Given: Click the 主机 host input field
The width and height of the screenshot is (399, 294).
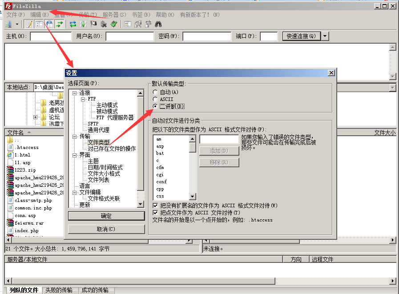Looking at the screenshot, I should pyautogui.click(x=50, y=36).
